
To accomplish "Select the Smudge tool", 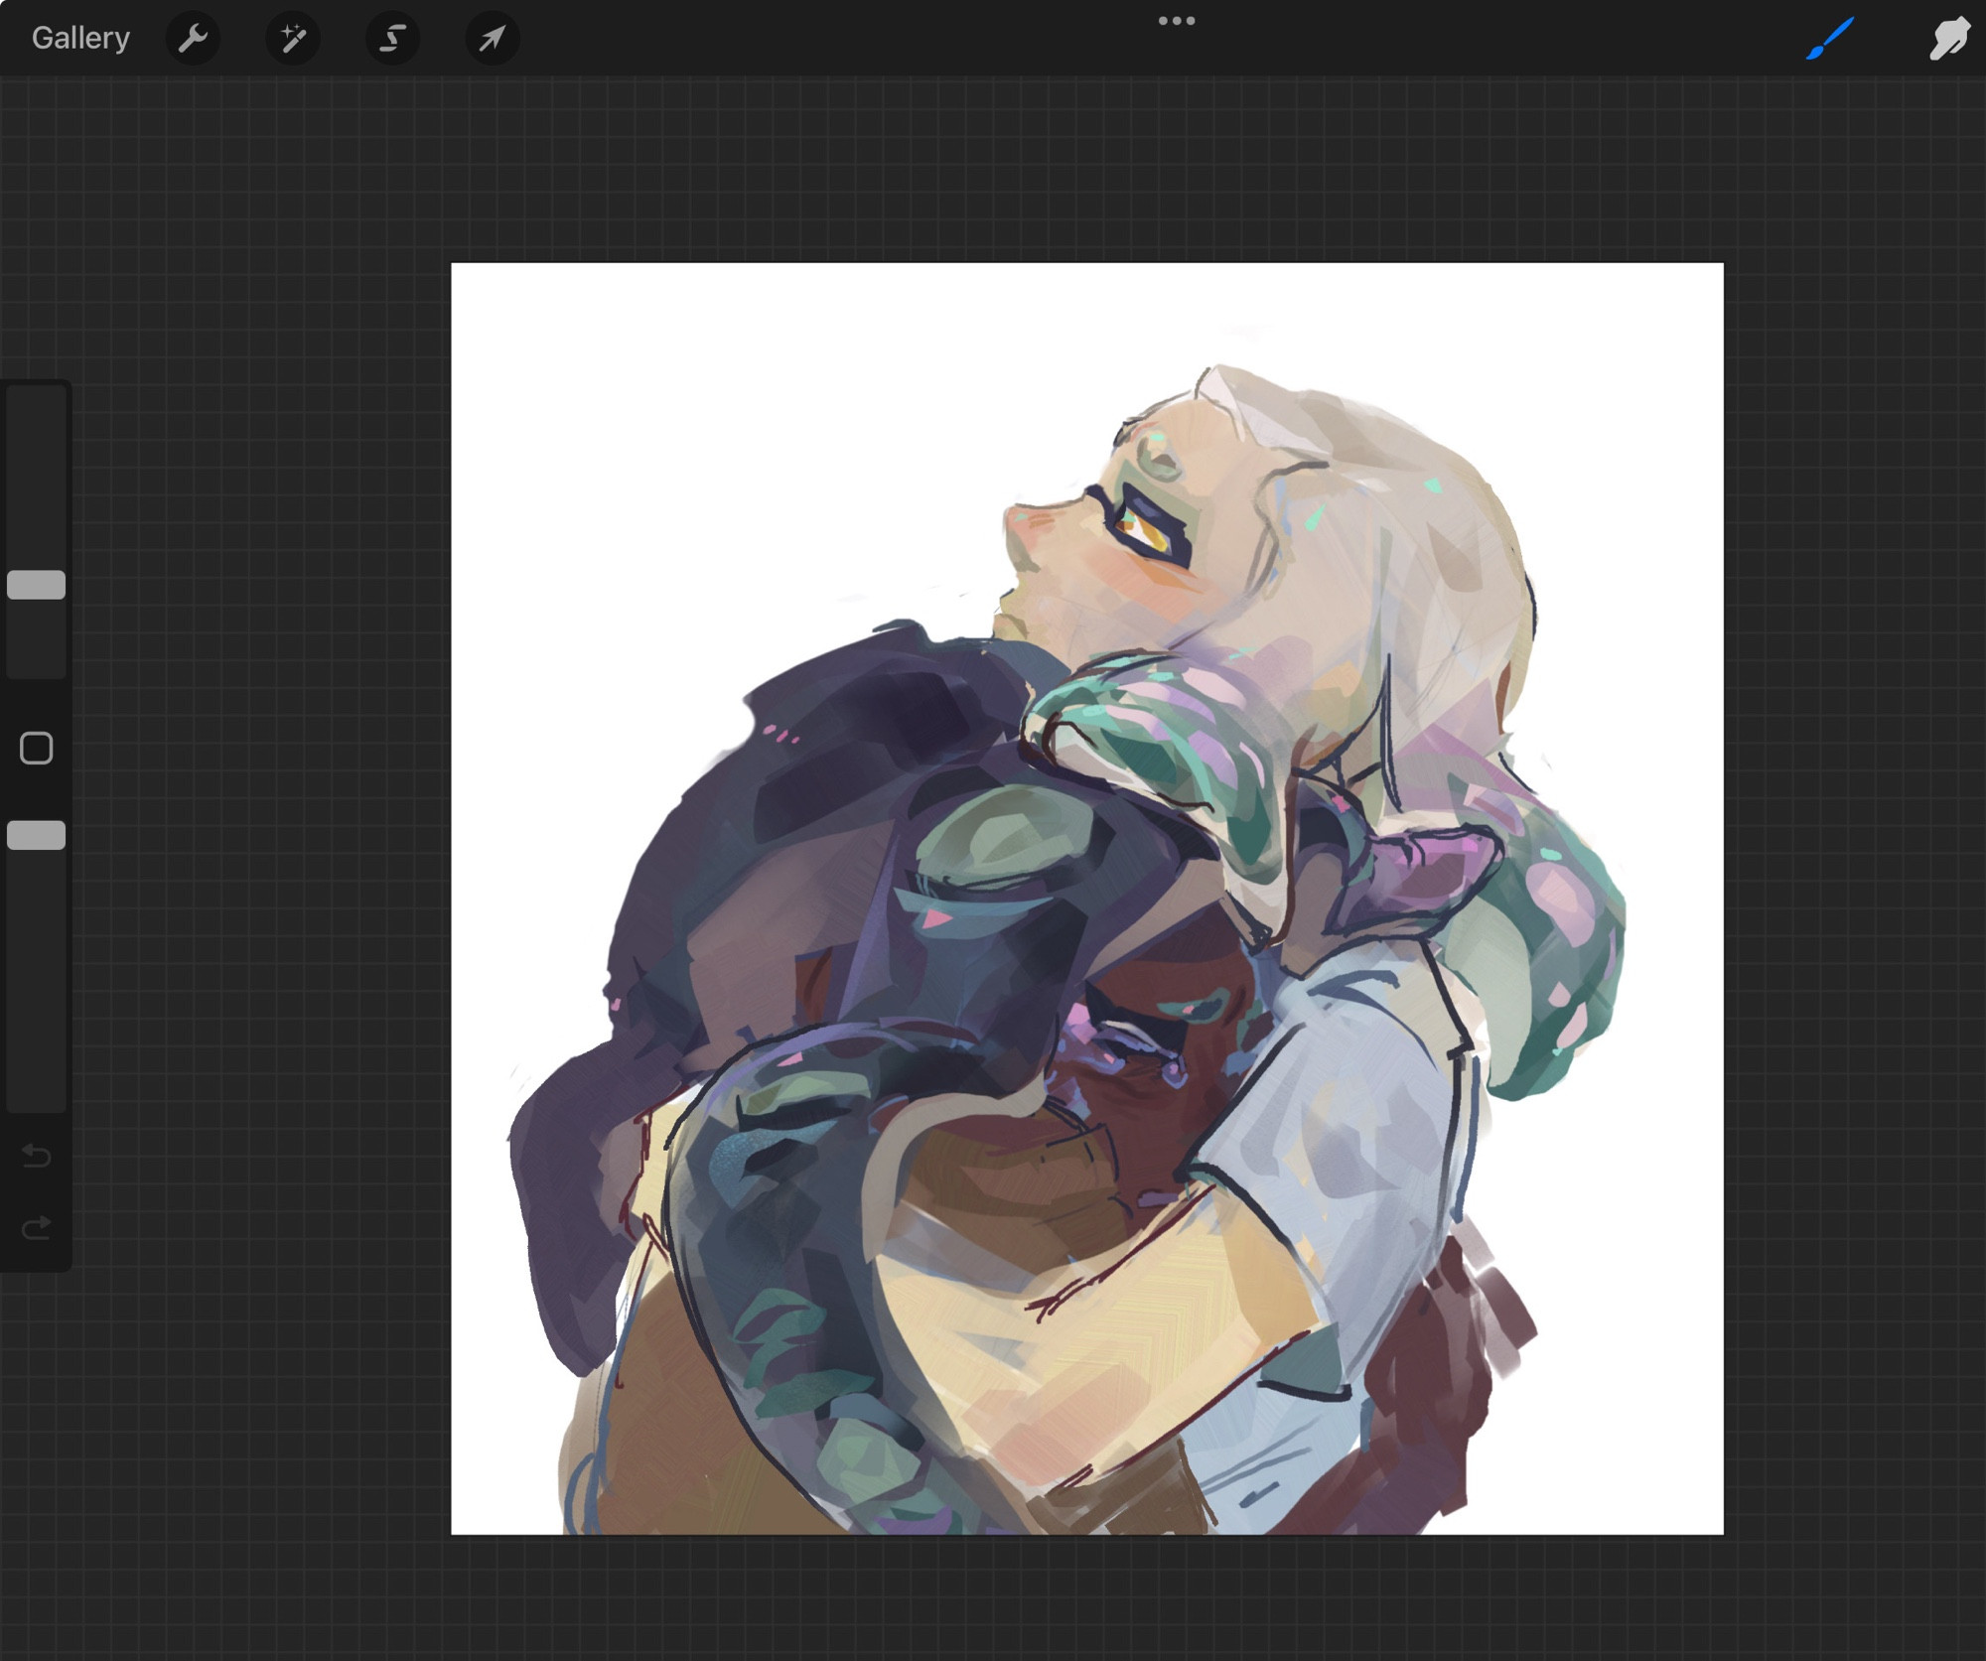I will click(x=1948, y=39).
